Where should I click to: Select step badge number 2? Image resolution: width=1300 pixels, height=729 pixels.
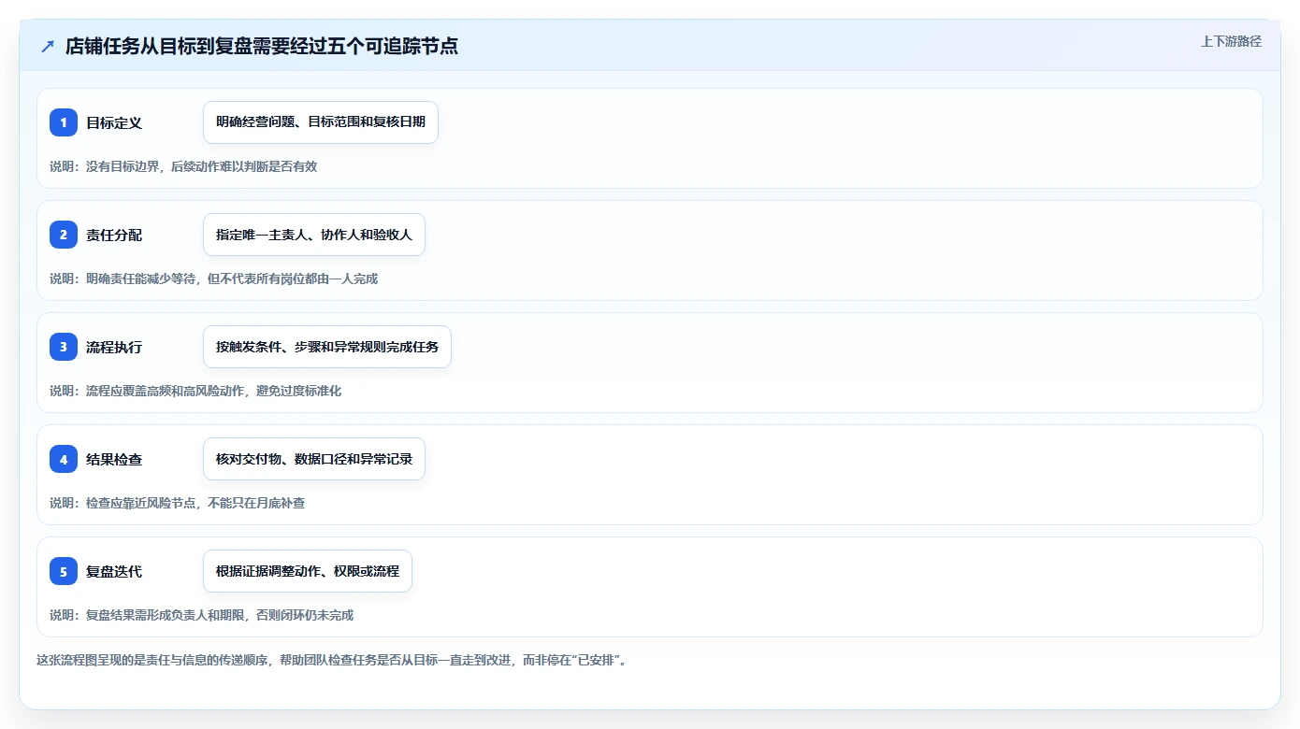click(x=64, y=235)
